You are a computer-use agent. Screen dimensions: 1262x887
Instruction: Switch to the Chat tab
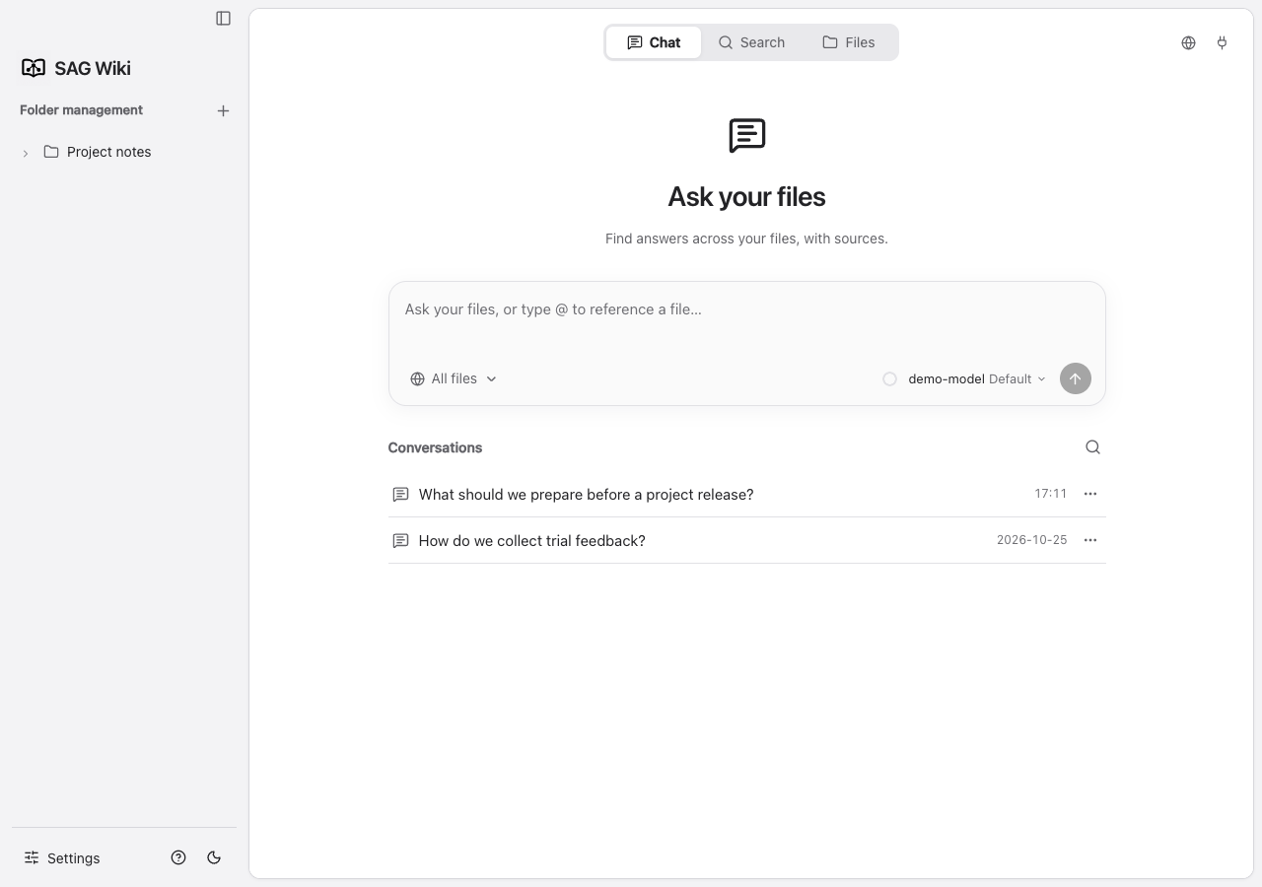tap(654, 42)
